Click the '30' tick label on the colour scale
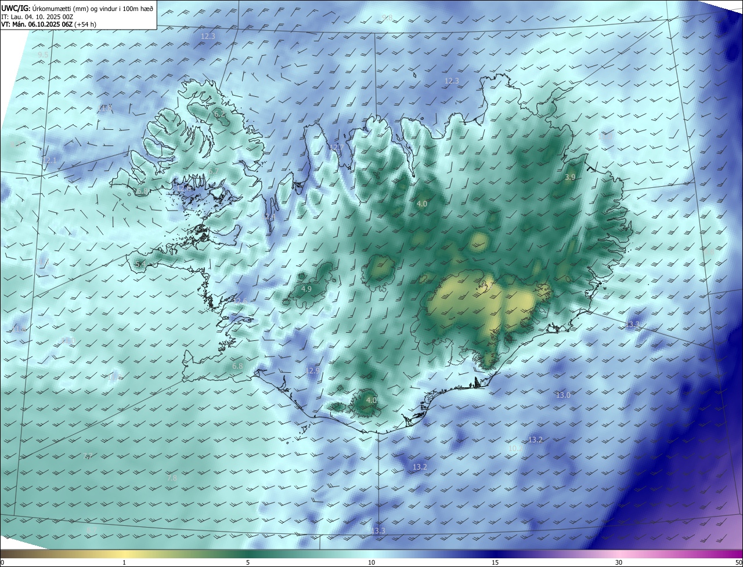The height and width of the screenshot is (567, 743). 619,562
